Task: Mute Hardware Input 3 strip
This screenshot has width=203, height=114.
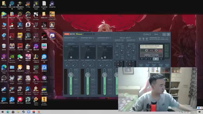Action: [x=110, y=93]
